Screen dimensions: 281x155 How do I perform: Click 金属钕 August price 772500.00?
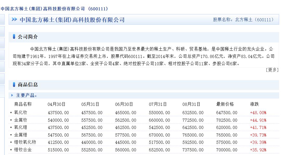click(x=193, y=120)
